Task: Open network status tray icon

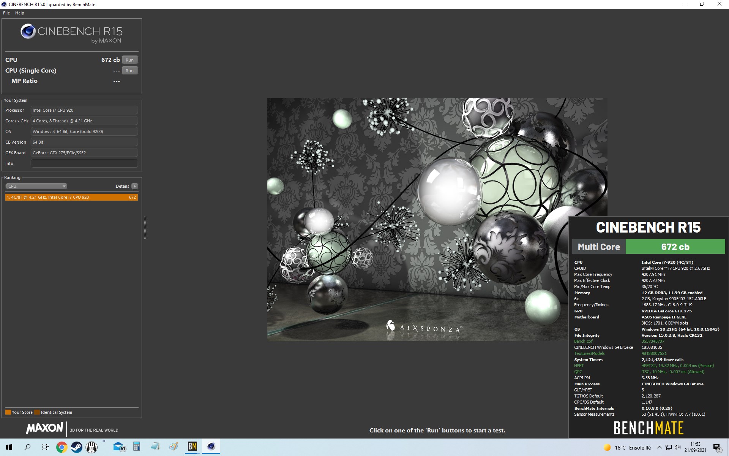Action: click(x=669, y=448)
